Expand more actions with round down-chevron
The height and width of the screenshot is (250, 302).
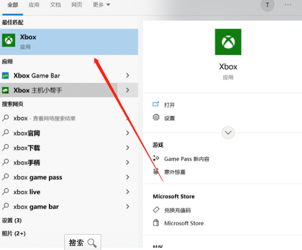tap(228, 132)
